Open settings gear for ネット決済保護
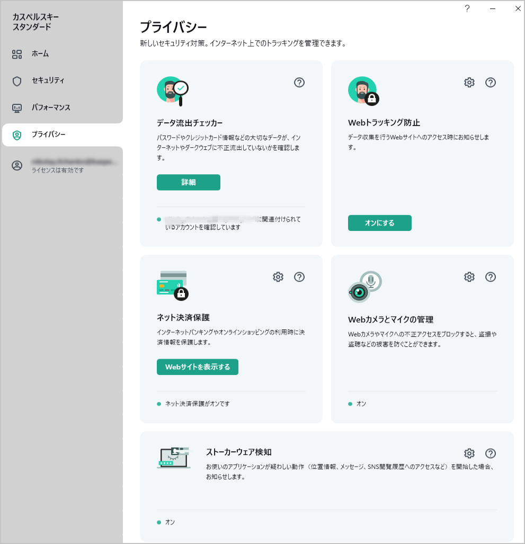 pyautogui.click(x=278, y=277)
